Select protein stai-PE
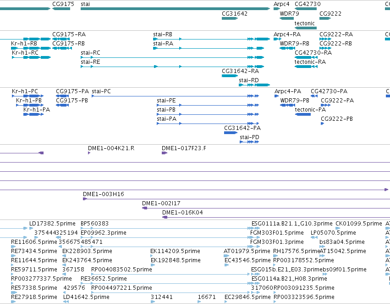Screen dimensions: 390x304 (x=208, y=105)
